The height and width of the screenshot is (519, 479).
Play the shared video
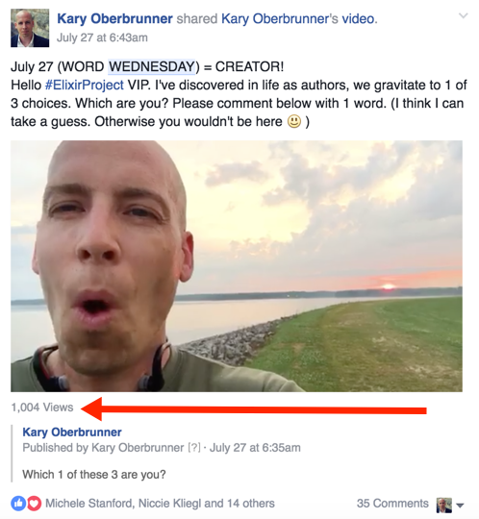(237, 266)
